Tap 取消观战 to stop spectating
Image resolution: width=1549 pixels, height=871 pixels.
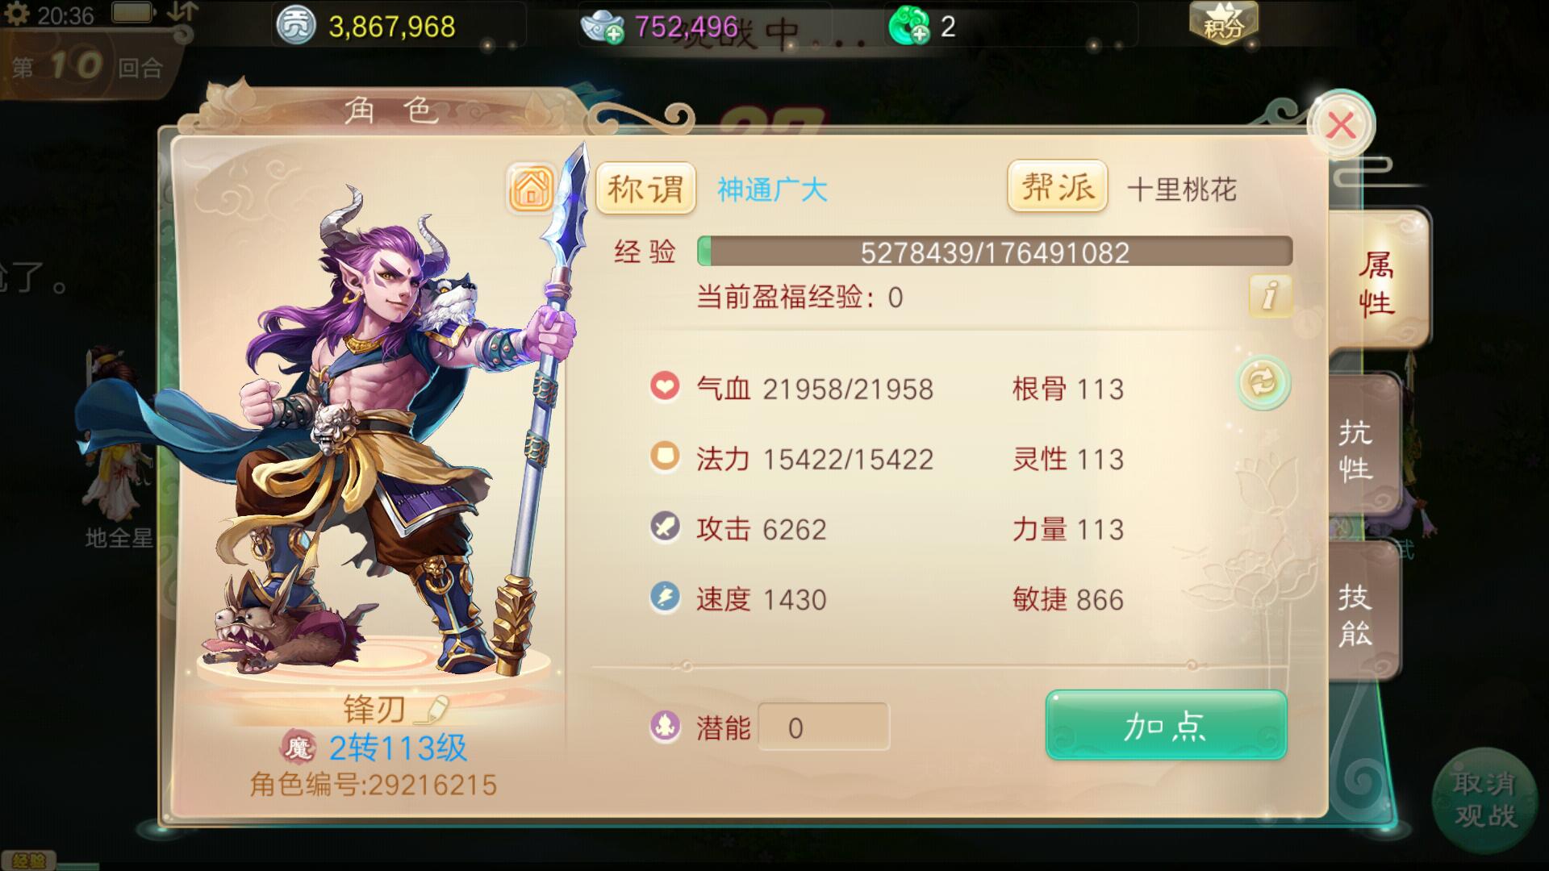tap(1484, 798)
